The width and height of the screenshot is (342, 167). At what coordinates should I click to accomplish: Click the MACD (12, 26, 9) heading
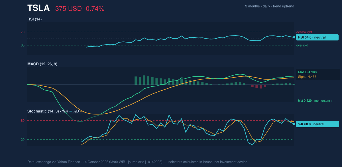pyautogui.click(x=42, y=64)
